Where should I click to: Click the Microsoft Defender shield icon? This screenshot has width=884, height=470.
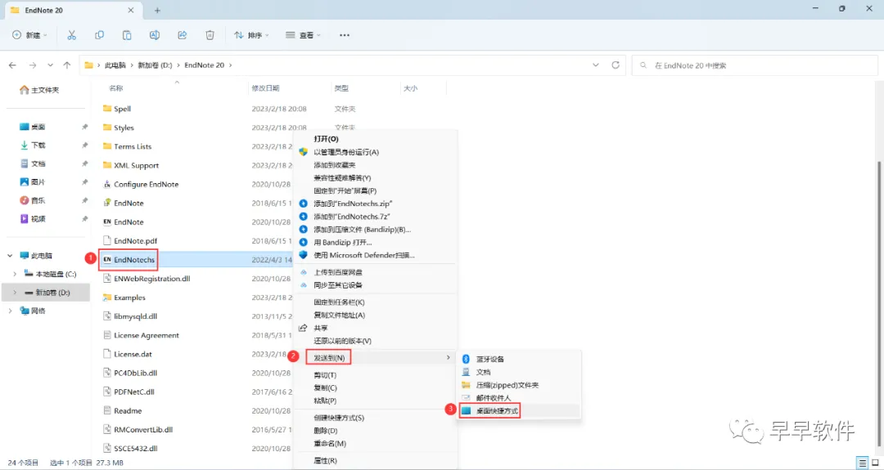click(304, 255)
